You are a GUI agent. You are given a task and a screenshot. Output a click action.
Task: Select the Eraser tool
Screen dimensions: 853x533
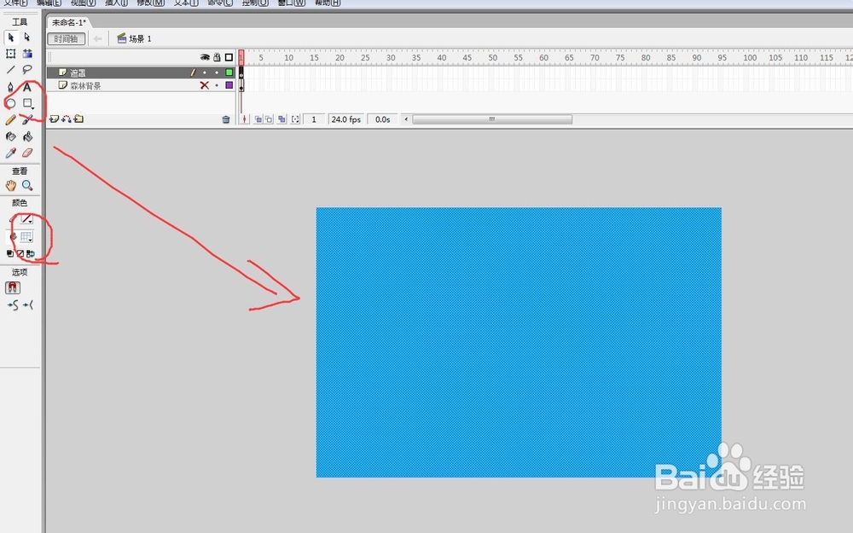pos(27,153)
